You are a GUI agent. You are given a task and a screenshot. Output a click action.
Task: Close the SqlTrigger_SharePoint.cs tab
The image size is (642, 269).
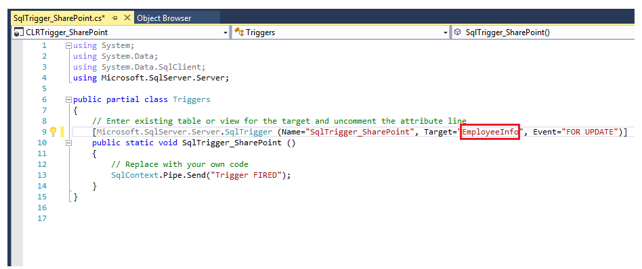pos(127,18)
